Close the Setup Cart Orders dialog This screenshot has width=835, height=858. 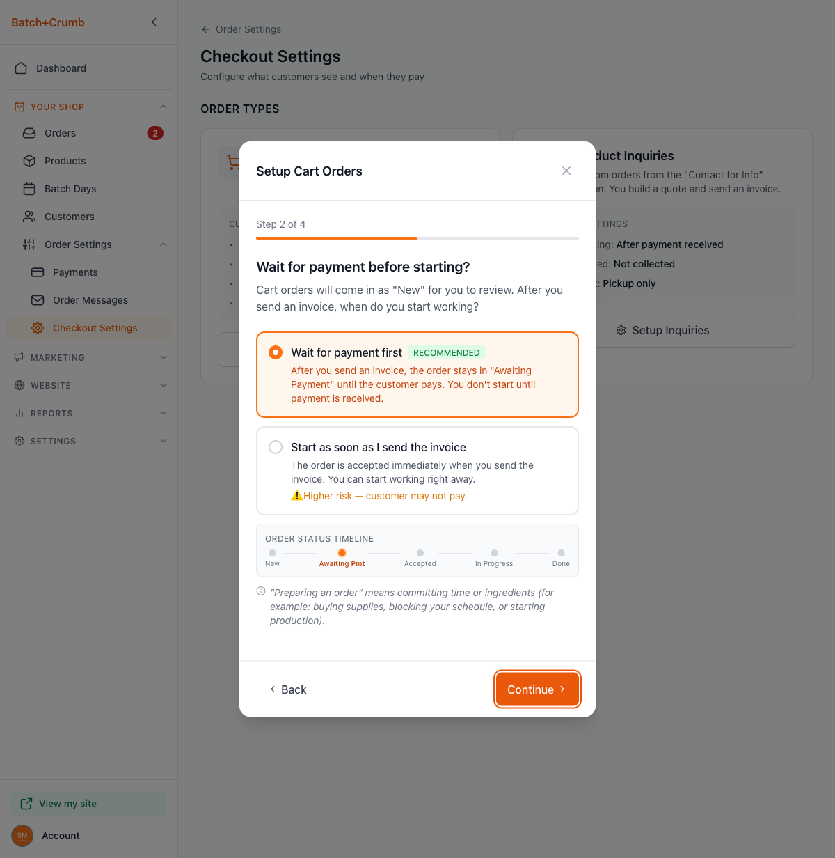(x=566, y=171)
